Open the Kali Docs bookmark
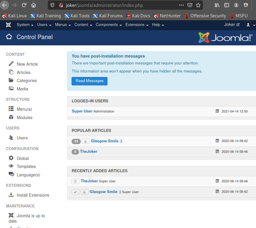The width and height of the screenshot is (256, 228). (x=138, y=16)
